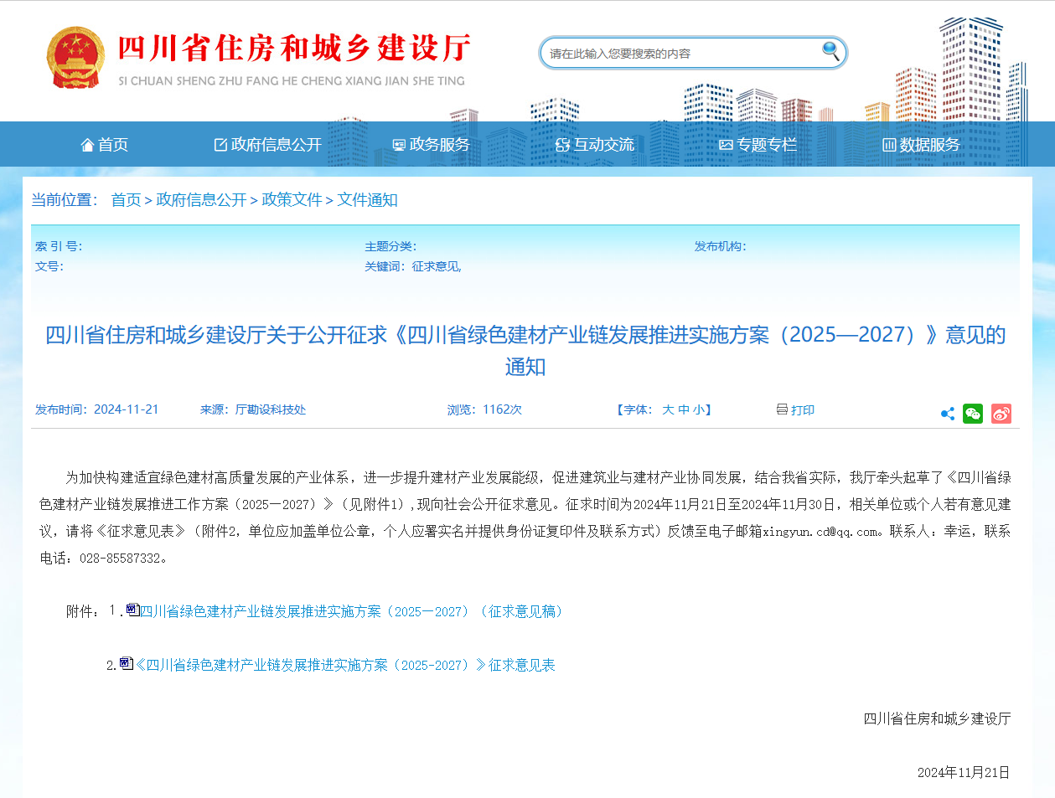The image size is (1055, 798).
Task: Focus the site search input box
Action: (679, 54)
